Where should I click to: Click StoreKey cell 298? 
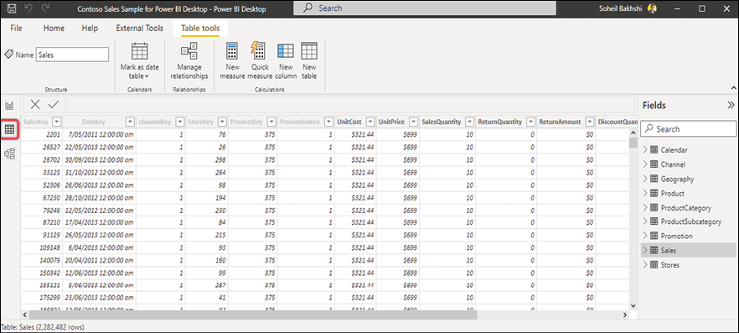[207, 159]
